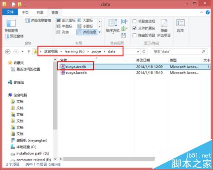Switch to the Home tab

click(x=25, y=12)
